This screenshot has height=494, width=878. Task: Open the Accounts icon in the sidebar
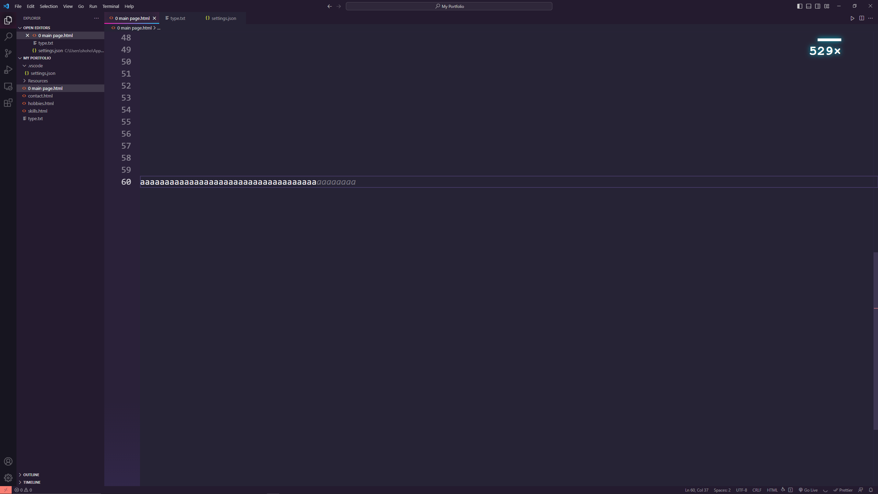pyautogui.click(x=8, y=461)
